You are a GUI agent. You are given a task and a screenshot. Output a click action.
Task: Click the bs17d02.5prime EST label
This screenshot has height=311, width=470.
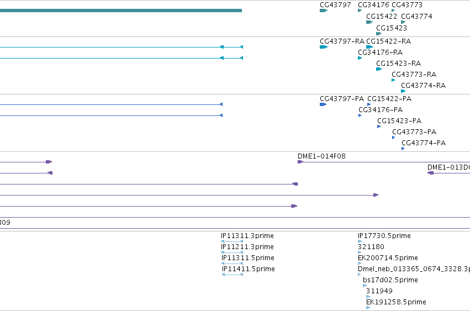[x=390, y=280]
